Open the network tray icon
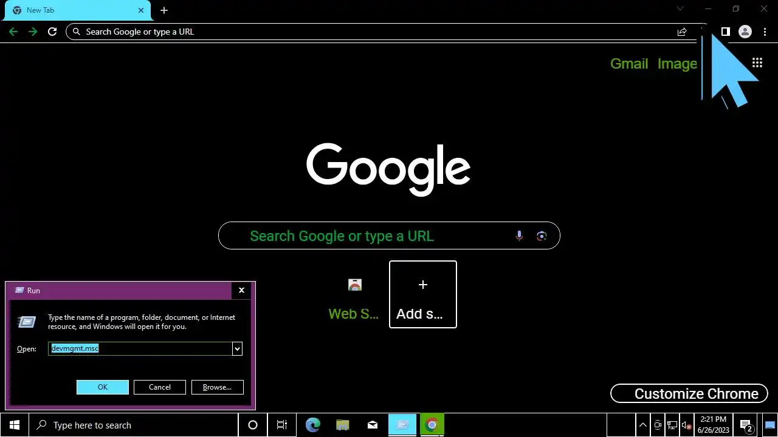Viewport: 778px width, 437px height. (672, 425)
